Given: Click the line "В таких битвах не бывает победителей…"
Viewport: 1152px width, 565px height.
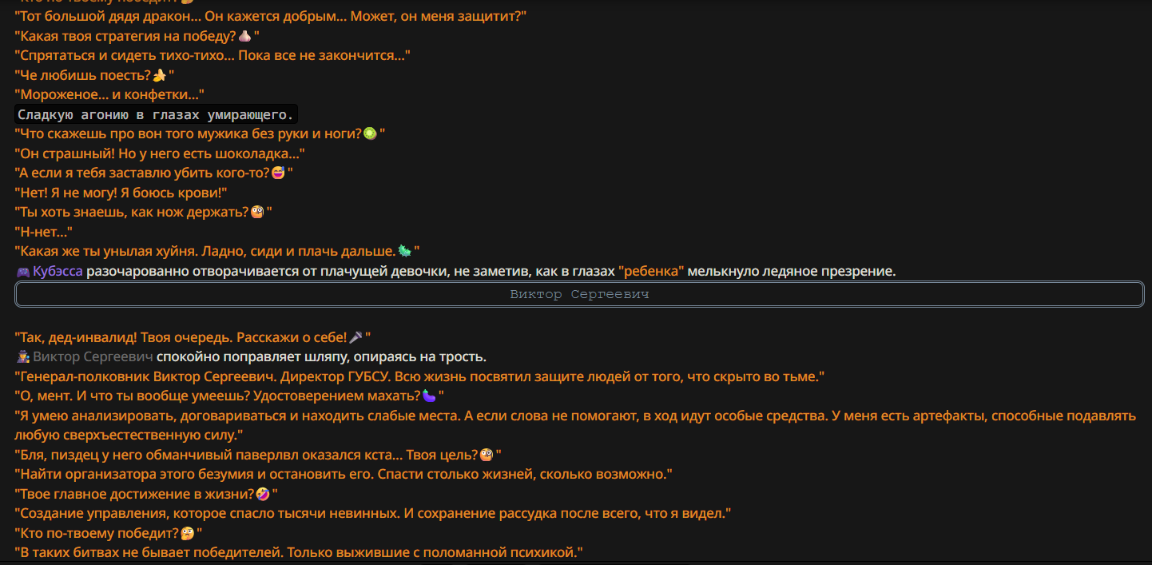Looking at the screenshot, I should (x=299, y=552).
